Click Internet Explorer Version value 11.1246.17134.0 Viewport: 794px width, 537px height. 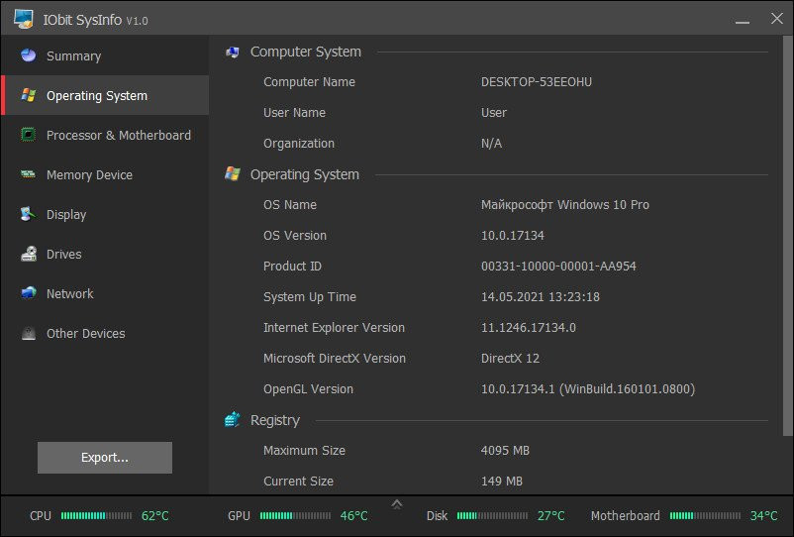[x=528, y=328]
